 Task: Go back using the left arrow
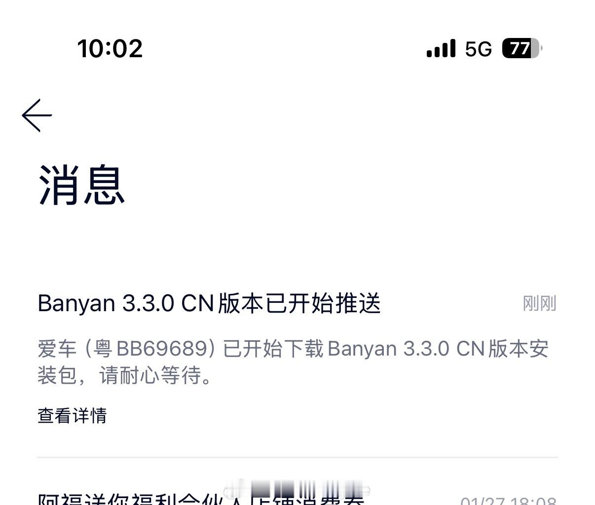(37, 115)
